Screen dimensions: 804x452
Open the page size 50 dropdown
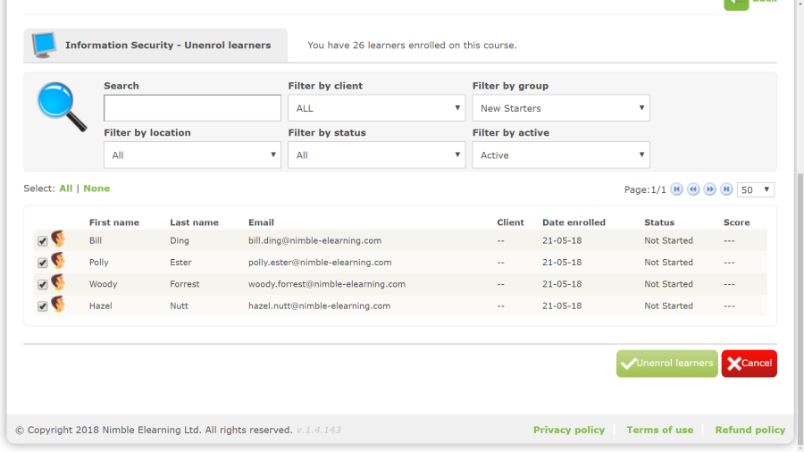(756, 190)
